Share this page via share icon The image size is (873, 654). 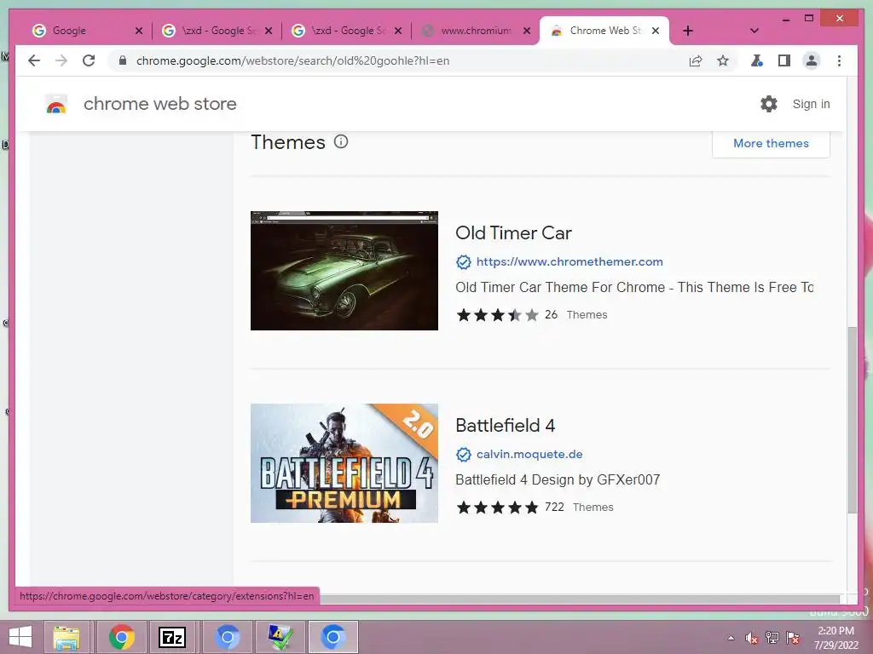coord(696,60)
